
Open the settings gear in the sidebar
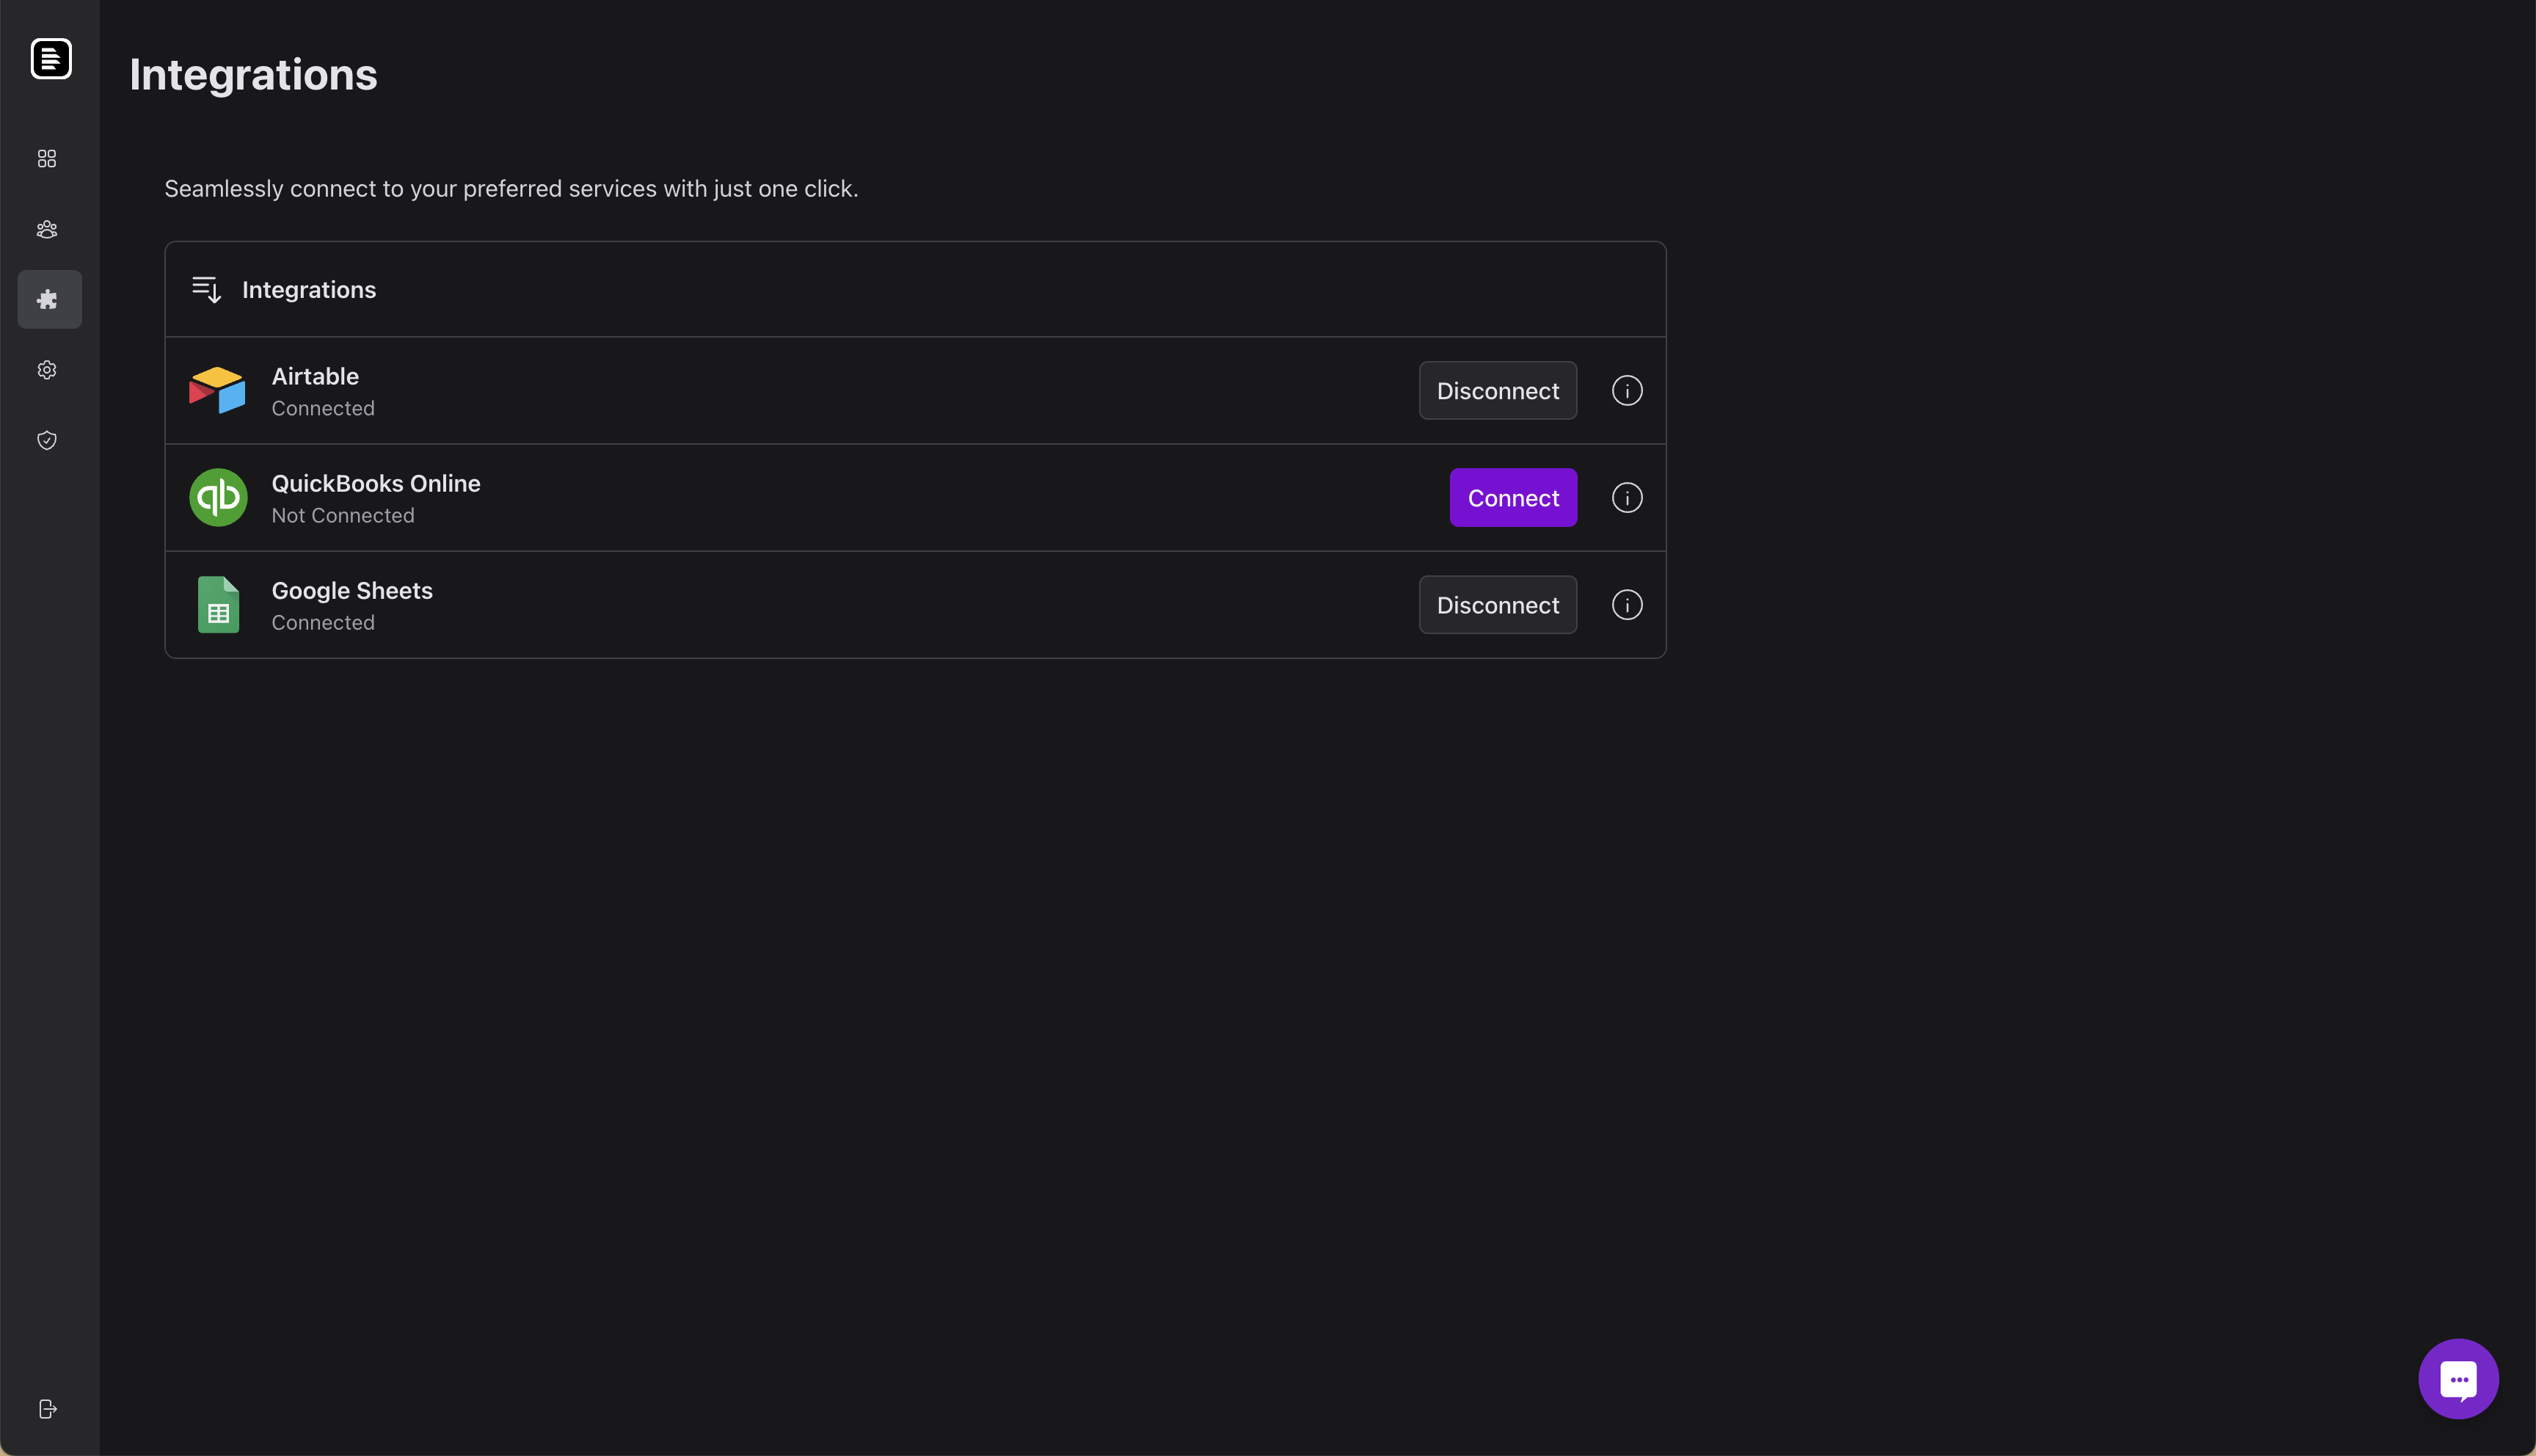[47, 370]
